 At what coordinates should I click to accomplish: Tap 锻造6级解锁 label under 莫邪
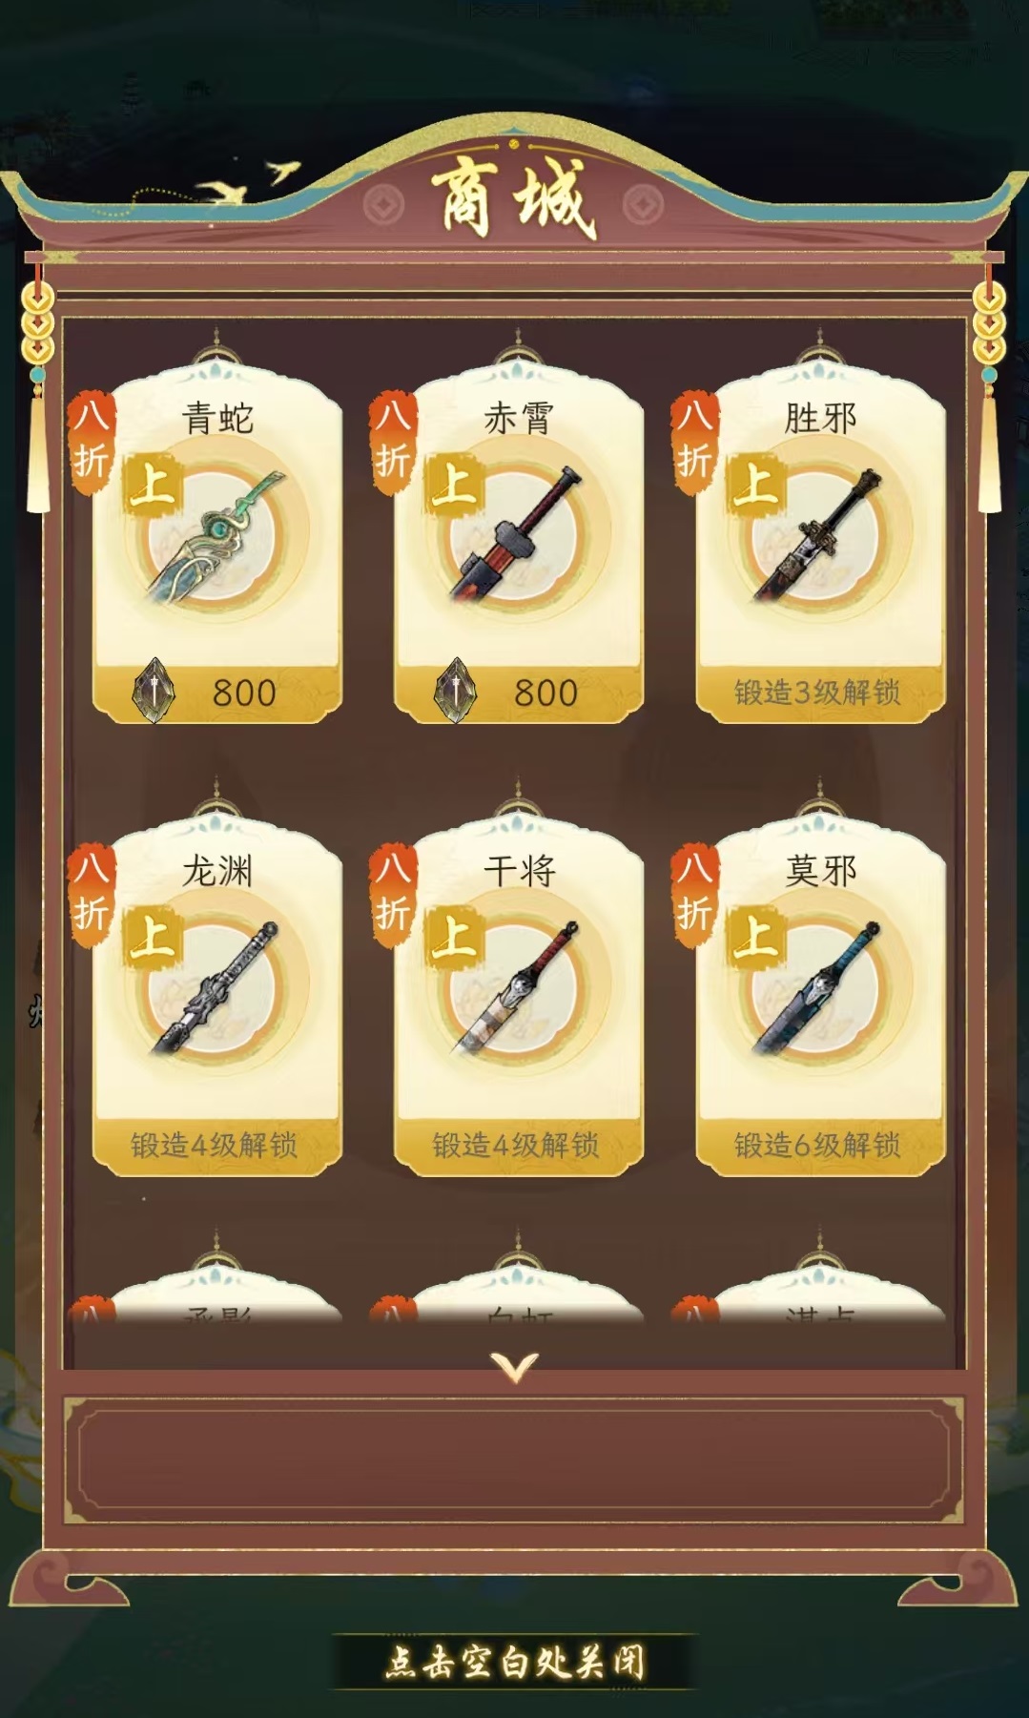pos(817,1145)
